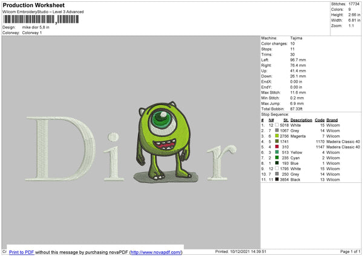Click the embroidered letter i in the preview
This screenshot has width=363, height=256.
(114, 156)
